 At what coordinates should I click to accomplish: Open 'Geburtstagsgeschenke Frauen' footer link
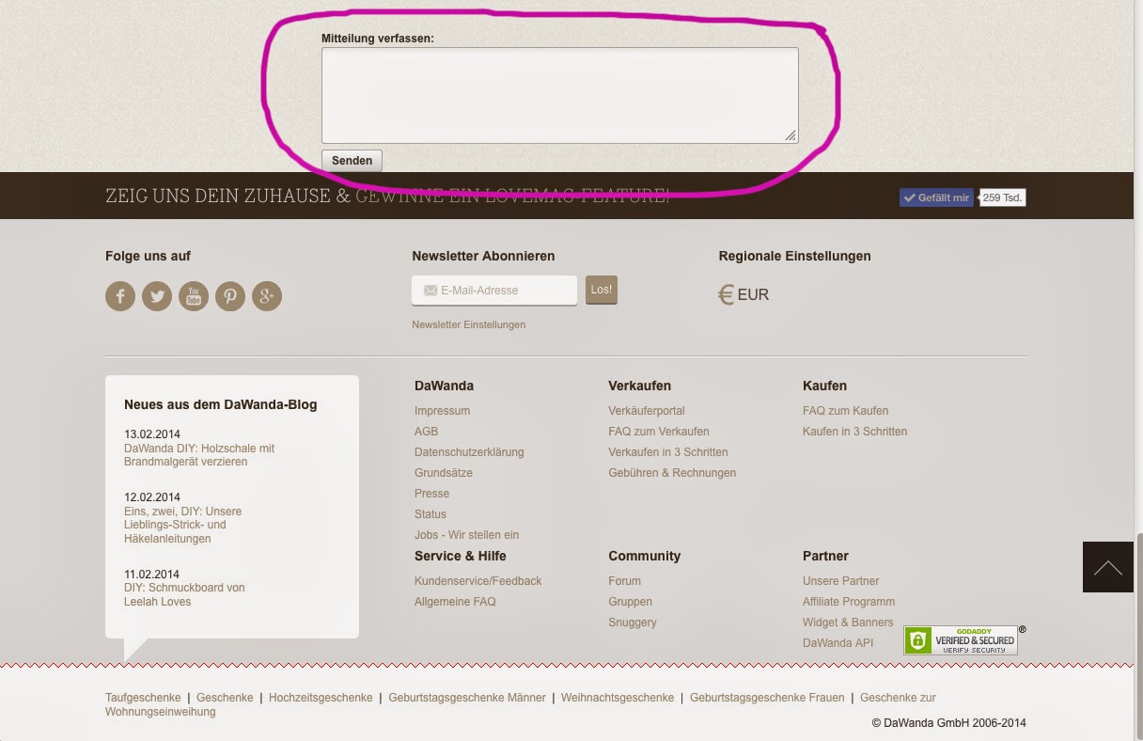pyautogui.click(x=767, y=698)
